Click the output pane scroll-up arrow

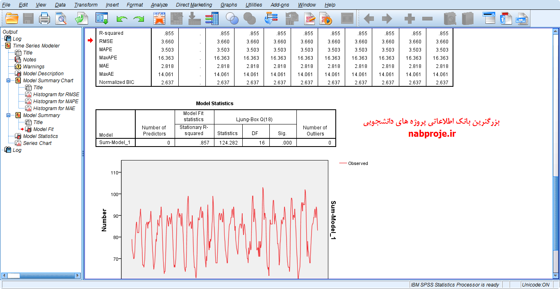556,31
